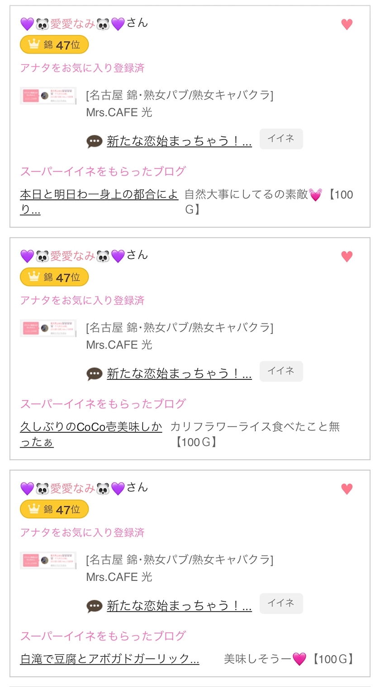Open blog post 白滝で豆腐とアボガドガーリック

(110, 659)
